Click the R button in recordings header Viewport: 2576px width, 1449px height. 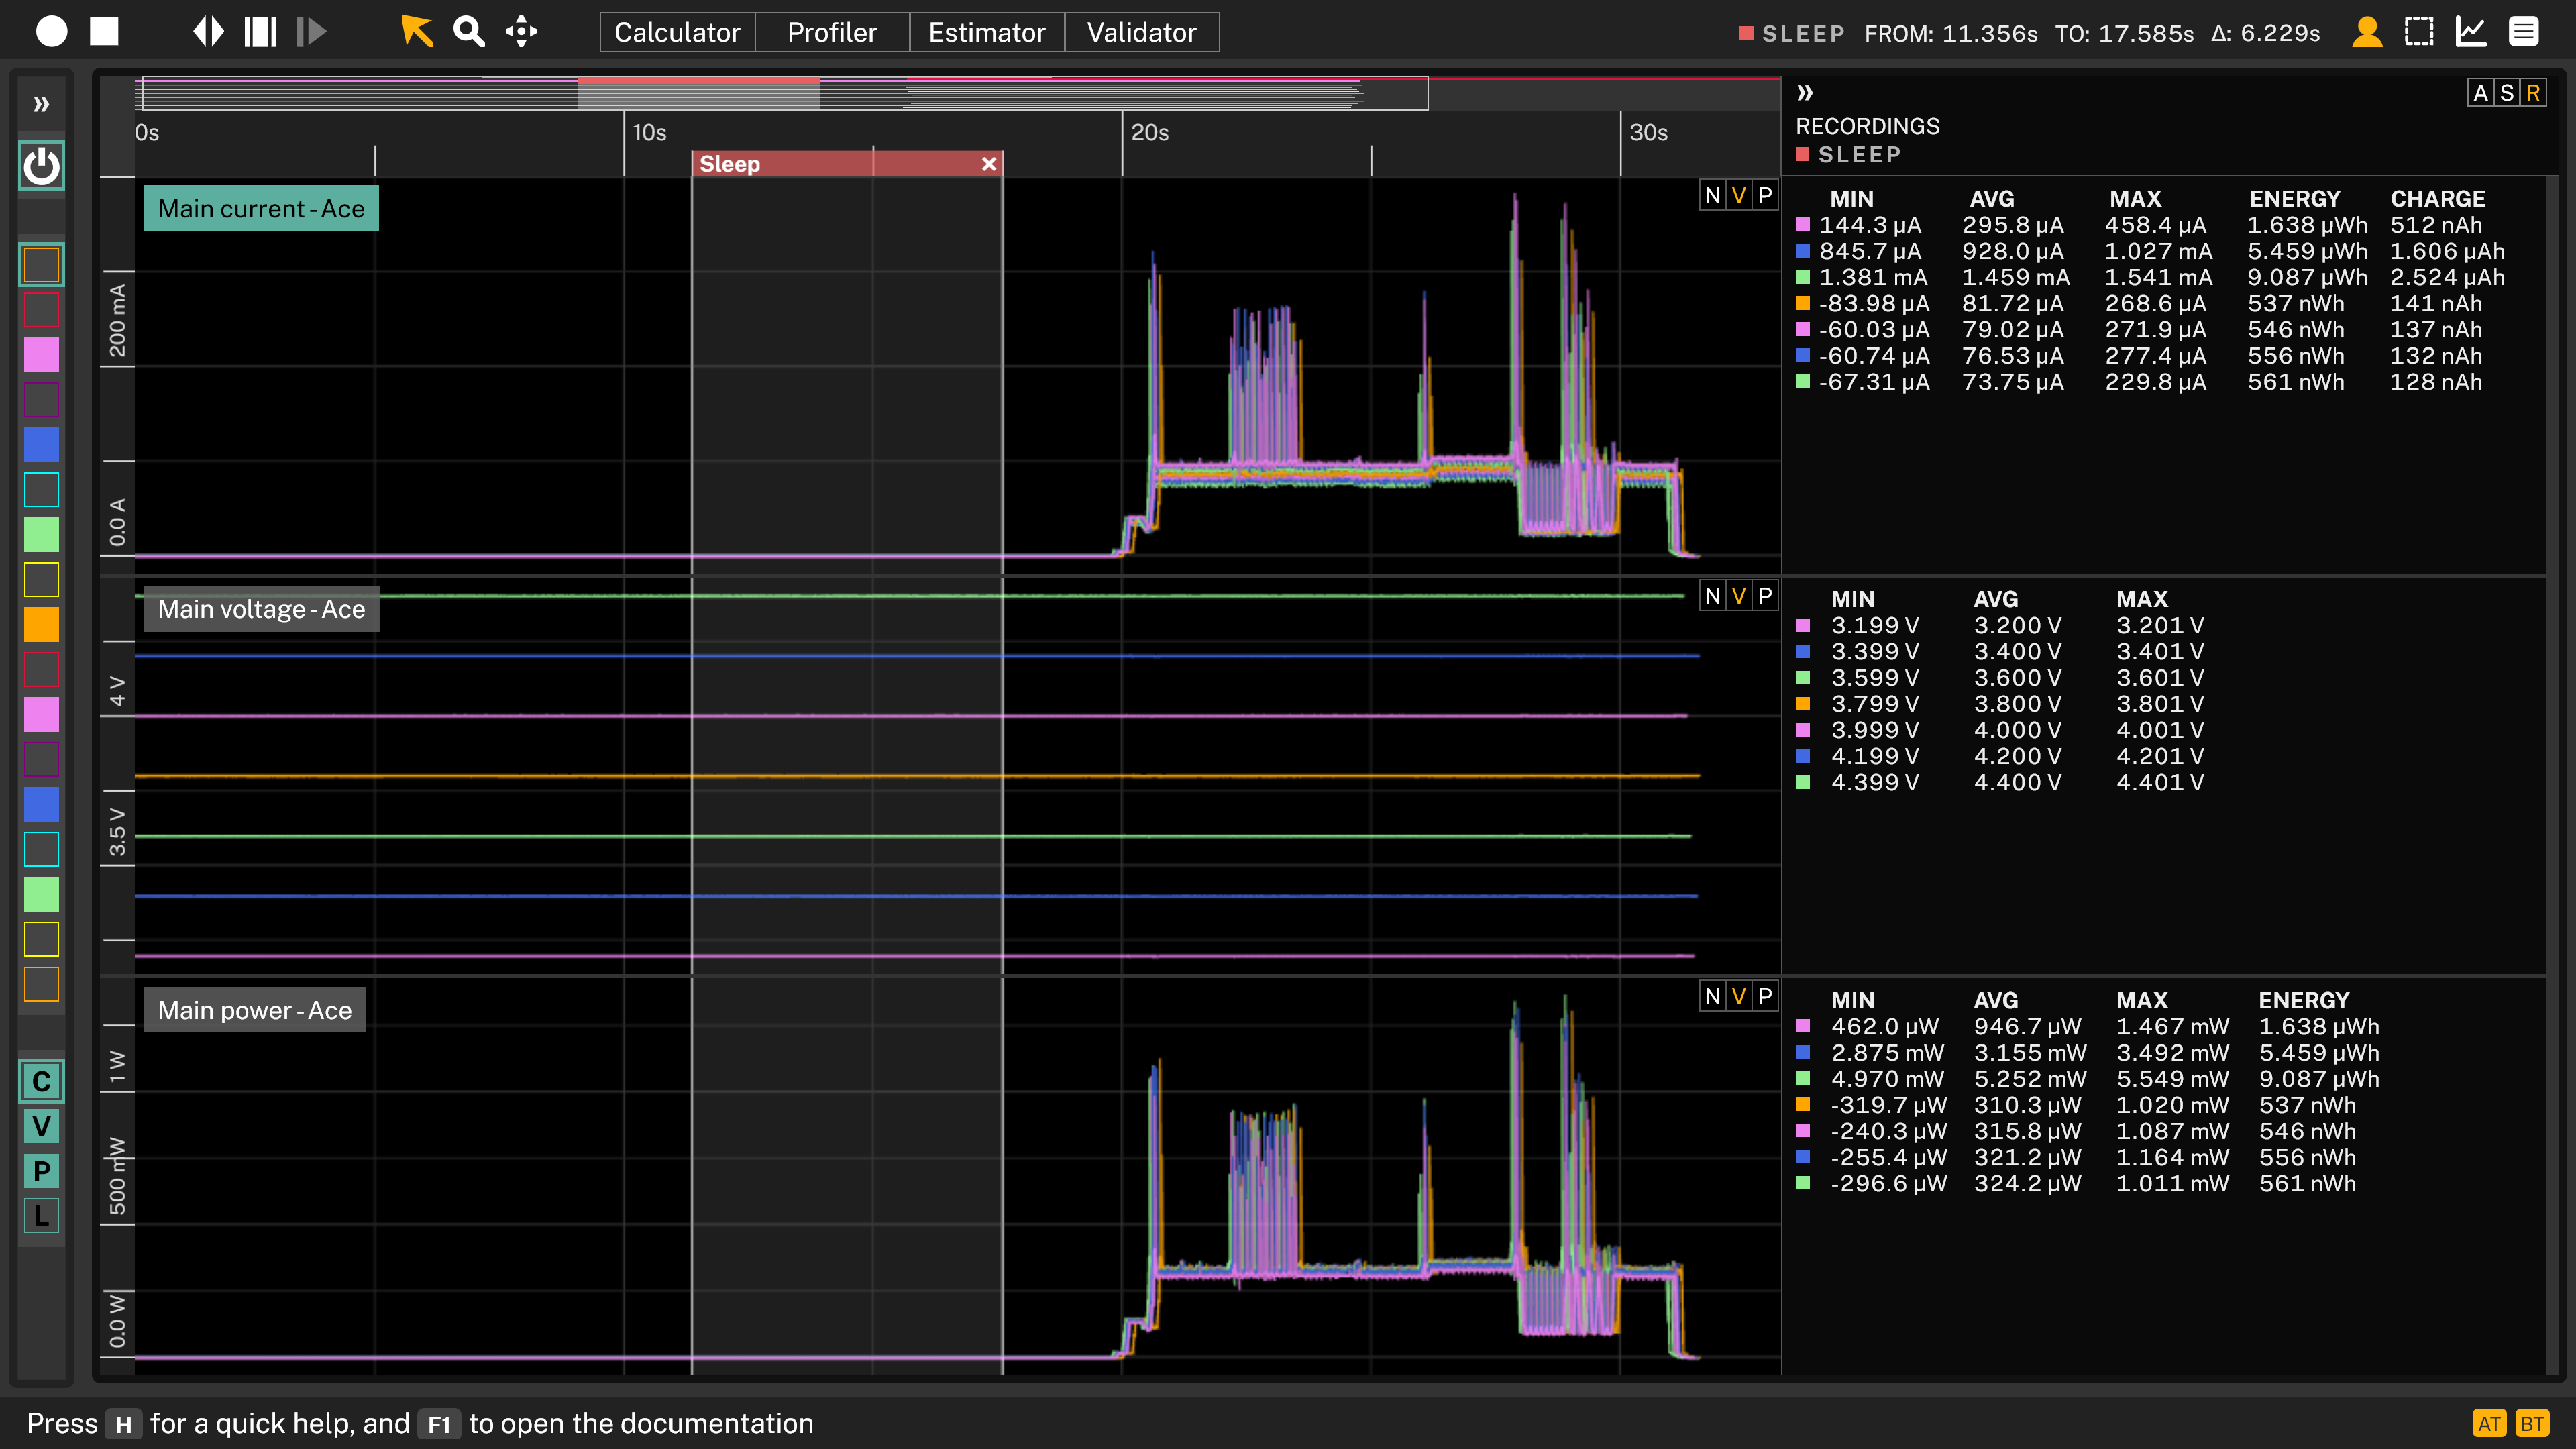(x=2532, y=93)
